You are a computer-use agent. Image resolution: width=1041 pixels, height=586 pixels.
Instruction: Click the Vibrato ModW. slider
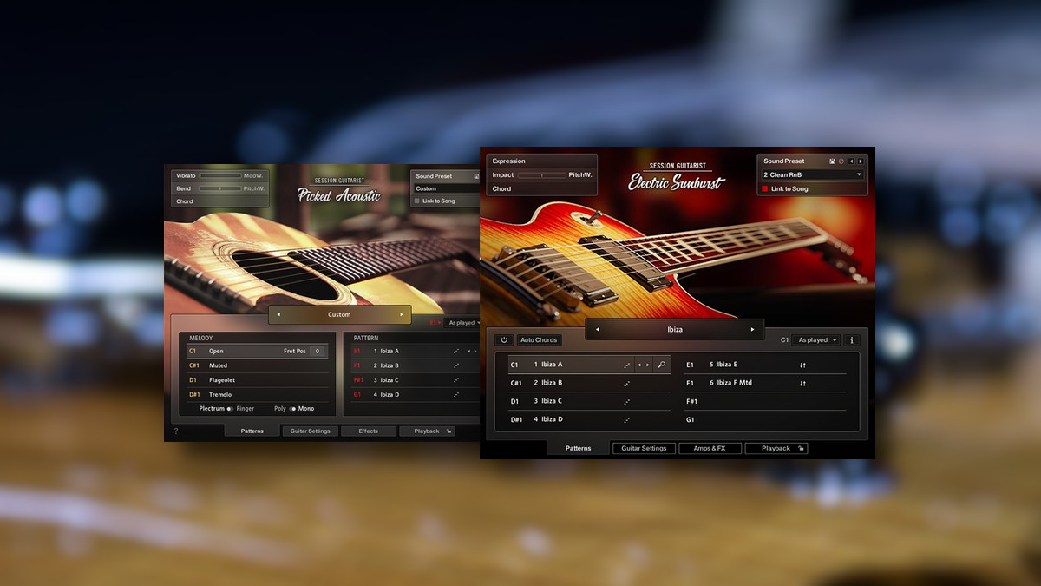coord(220,175)
